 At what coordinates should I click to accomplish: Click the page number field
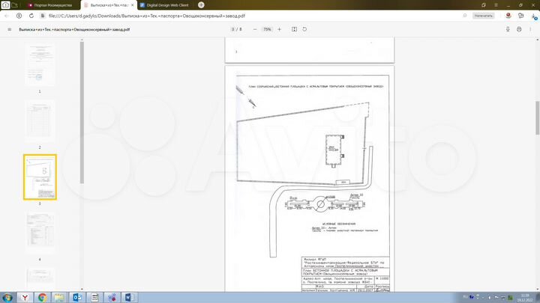(x=233, y=29)
